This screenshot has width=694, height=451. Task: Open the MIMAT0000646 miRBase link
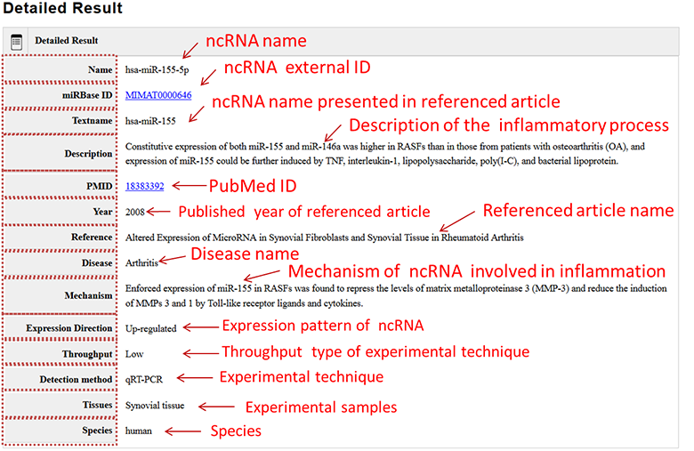point(158,95)
